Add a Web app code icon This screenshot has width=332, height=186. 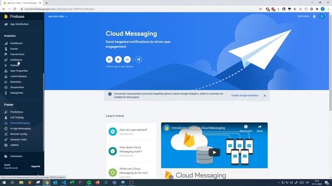[127, 59]
